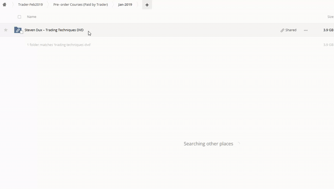Expand the chevron after Jan-2019 breadcrumb
The width and height of the screenshot is (334, 189).
tap(138, 5)
